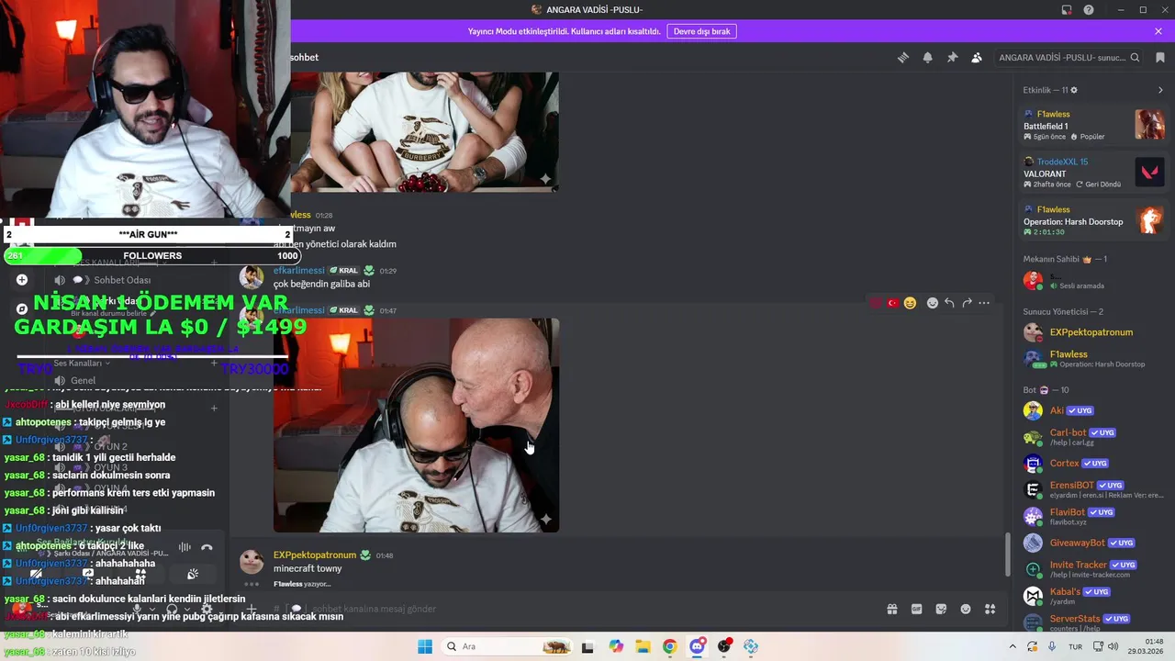Open the threads icon in channel header
1175x661 pixels.
pyautogui.click(x=903, y=57)
